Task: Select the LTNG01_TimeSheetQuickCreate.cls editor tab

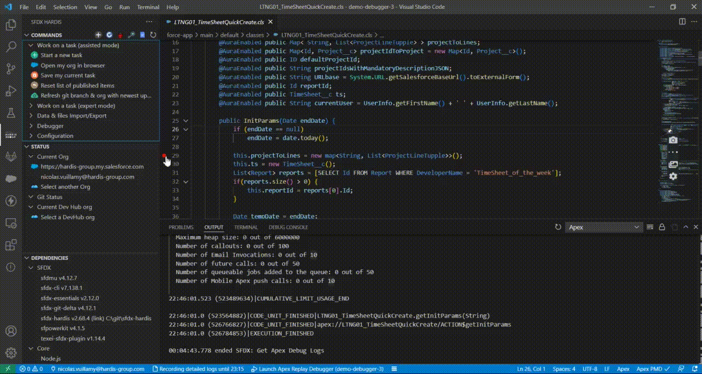Action: (x=218, y=22)
